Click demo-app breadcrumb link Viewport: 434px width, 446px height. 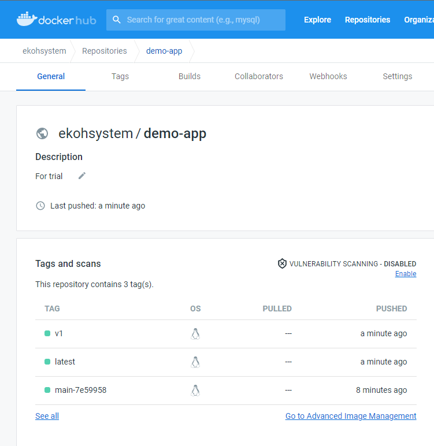click(164, 51)
